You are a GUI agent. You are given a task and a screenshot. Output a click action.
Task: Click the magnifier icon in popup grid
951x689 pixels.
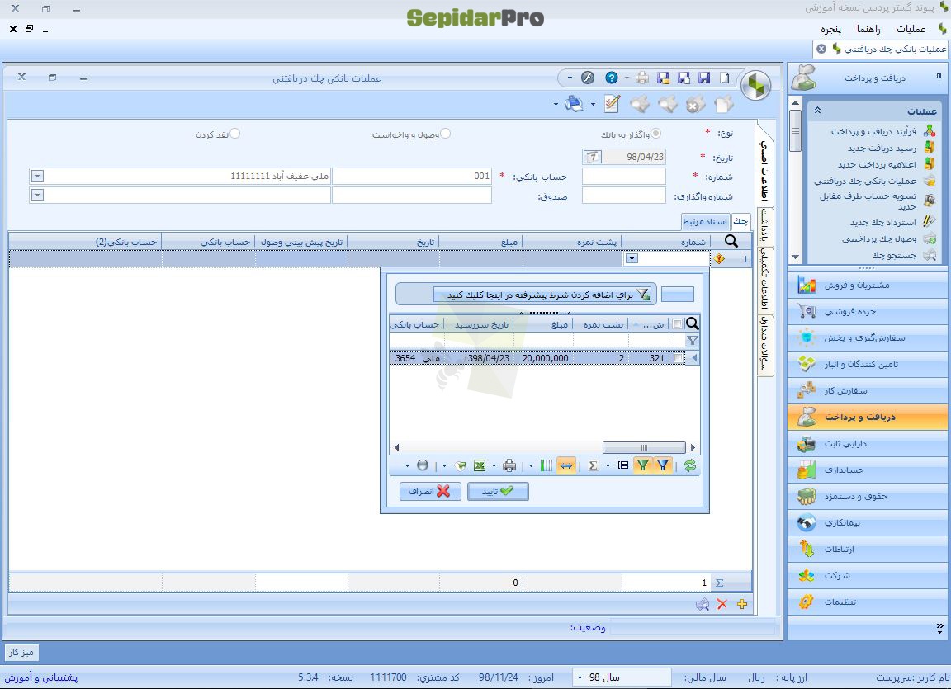[x=692, y=323]
